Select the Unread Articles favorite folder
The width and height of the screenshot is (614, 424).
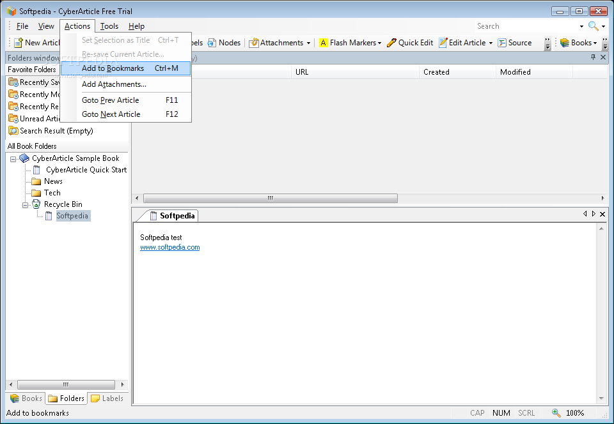coord(34,118)
